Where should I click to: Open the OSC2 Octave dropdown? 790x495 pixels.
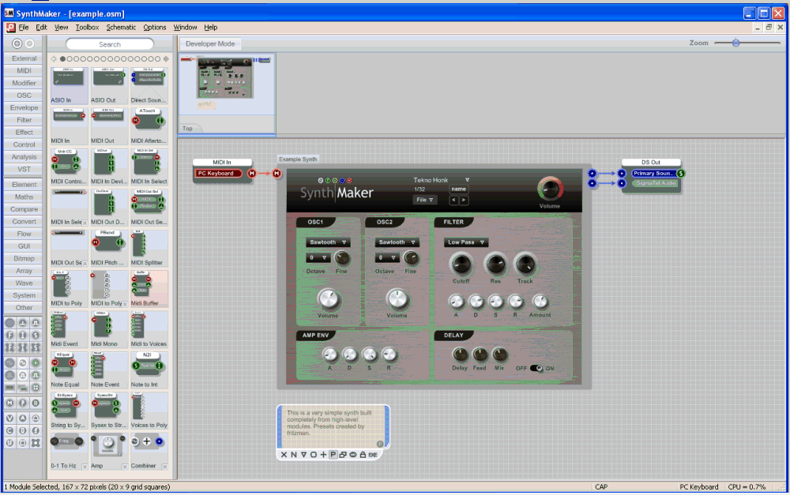(387, 258)
